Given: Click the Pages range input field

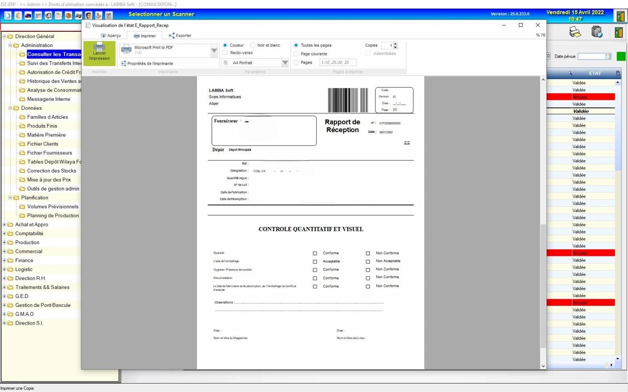Looking at the screenshot, I should coord(338,63).
